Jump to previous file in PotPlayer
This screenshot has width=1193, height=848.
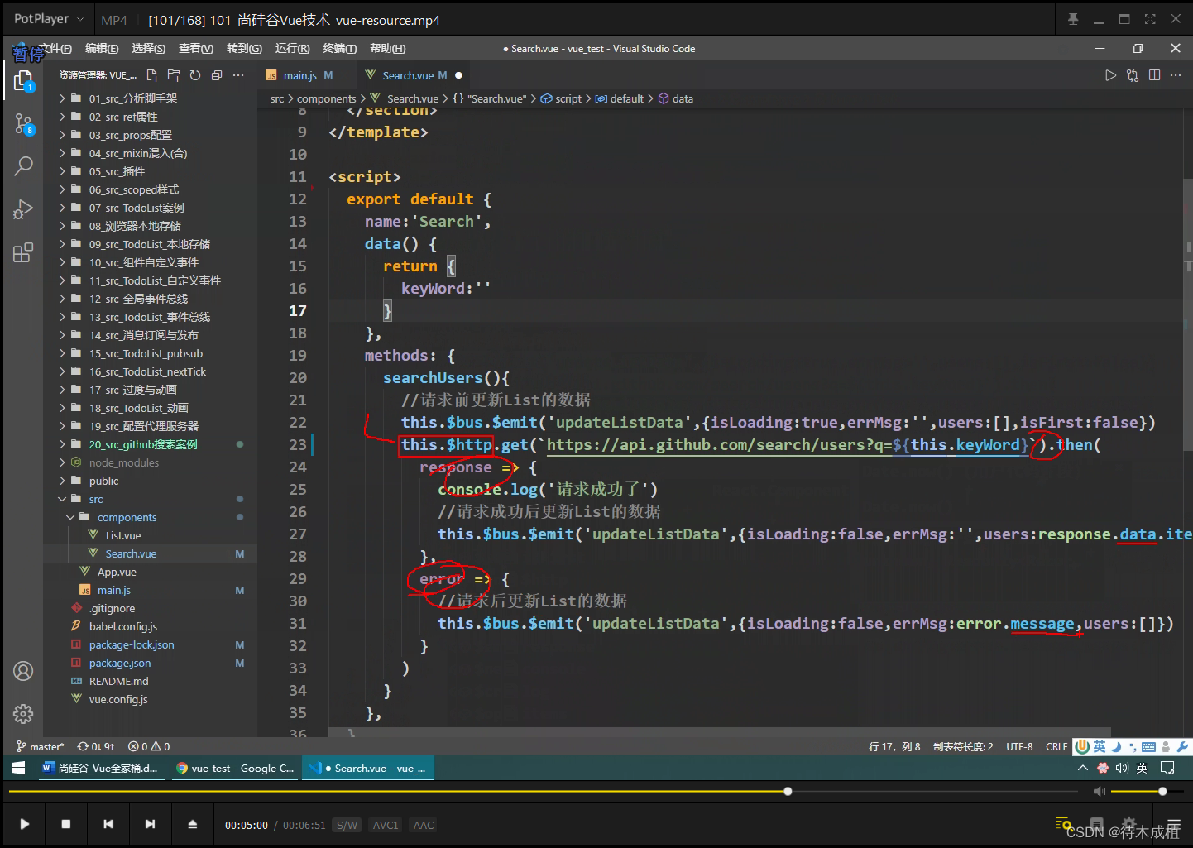coord(108,824)
